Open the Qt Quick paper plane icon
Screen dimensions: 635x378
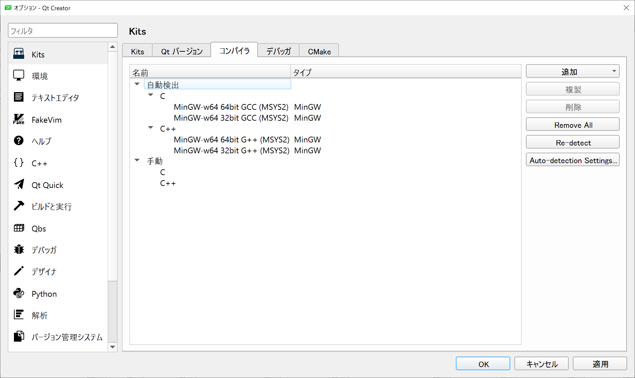point(19,184)
